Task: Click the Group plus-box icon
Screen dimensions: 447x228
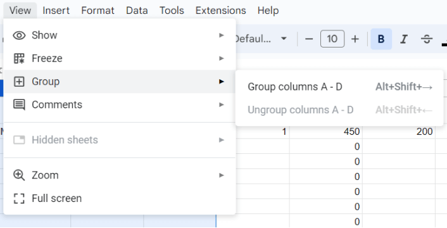Action: 19,82
